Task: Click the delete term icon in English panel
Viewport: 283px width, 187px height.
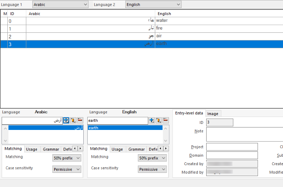Action: 165,121
